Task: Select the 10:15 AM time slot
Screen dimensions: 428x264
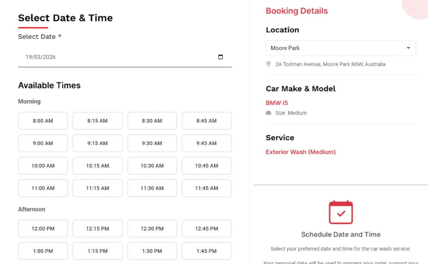Action: (97, 166)
